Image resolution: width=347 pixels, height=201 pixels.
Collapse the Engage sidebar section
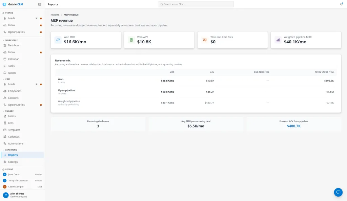pos(8,111)
